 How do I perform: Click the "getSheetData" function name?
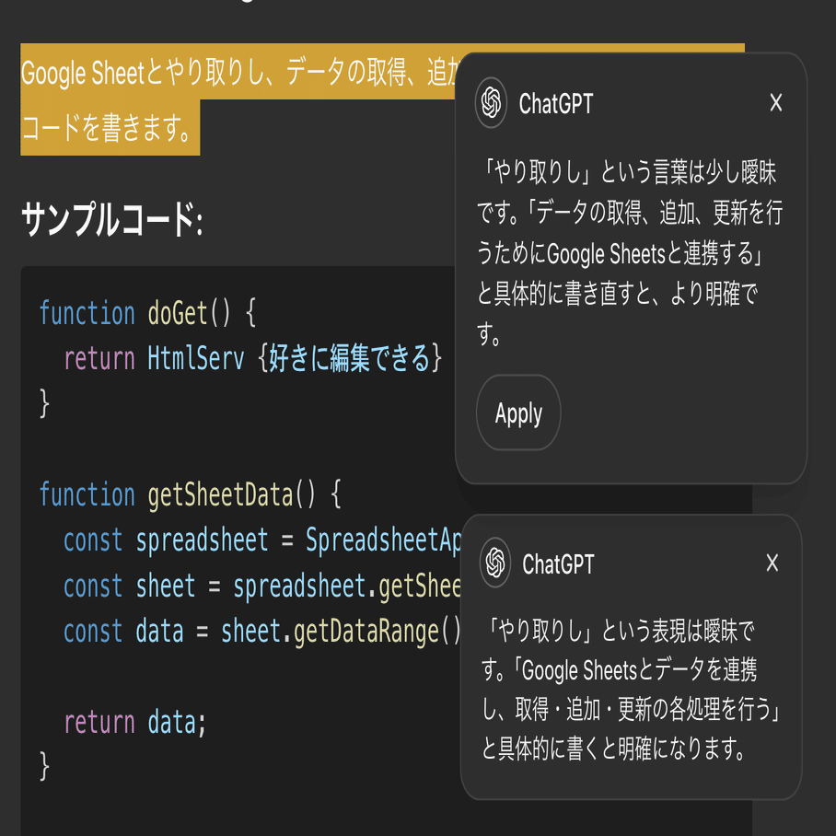tap(220, 494)
